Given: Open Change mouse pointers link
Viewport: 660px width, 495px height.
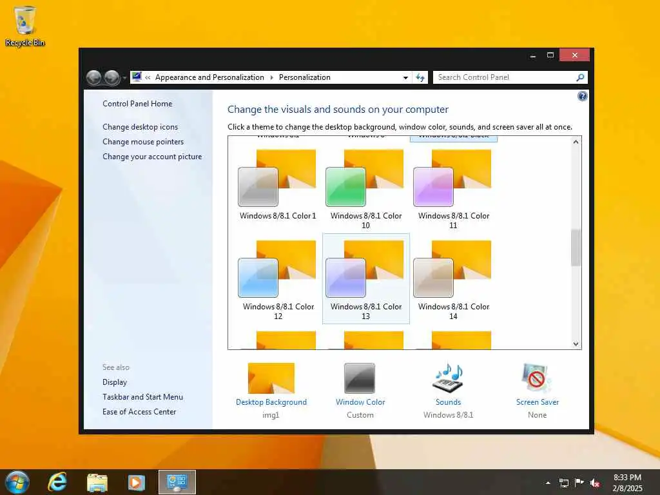Looking at the screenshot, I should pyautogui.click(x=143, y=141).
